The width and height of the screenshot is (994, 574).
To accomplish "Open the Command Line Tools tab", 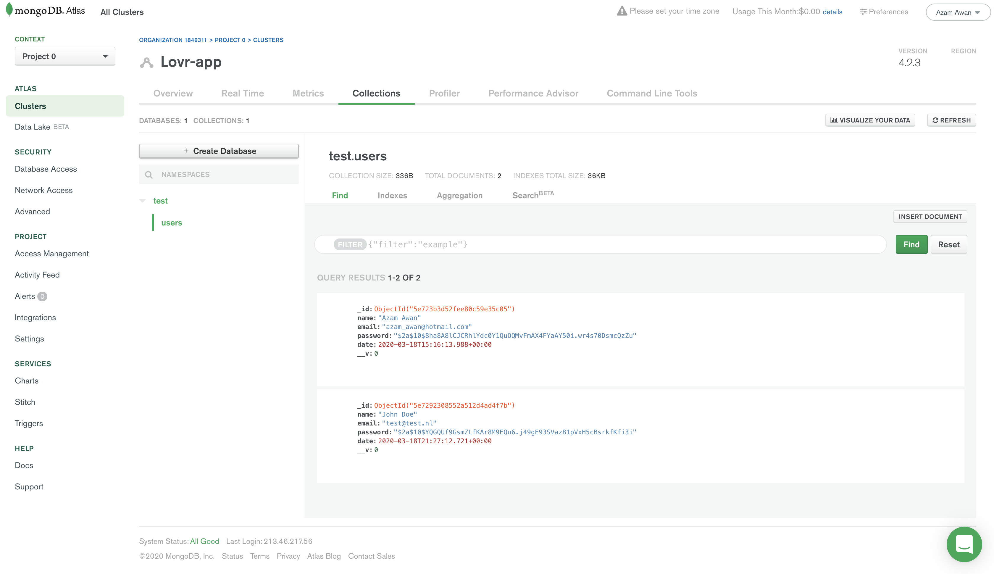I will (x=651, y=93).
